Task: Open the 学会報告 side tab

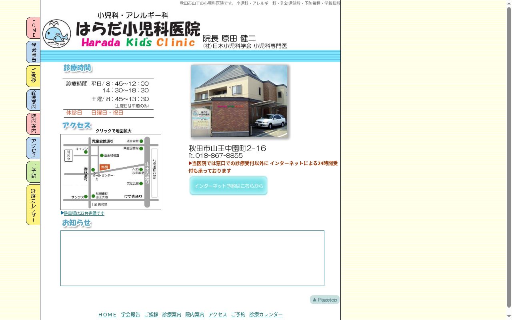Action: tap(33, 52)
